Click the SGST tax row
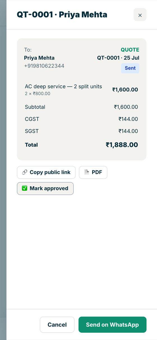This screenshot has height=340, width=157. point(82,131)
